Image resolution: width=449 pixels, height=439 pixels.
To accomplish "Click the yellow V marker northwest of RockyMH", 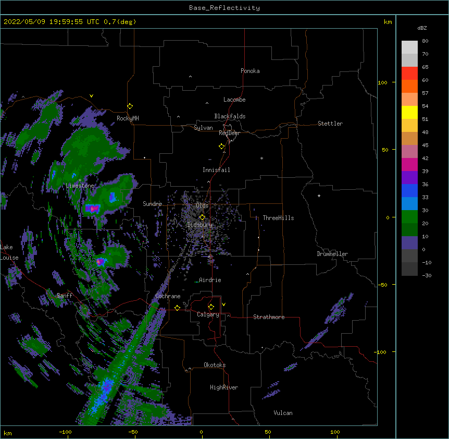I will [91, 96].
